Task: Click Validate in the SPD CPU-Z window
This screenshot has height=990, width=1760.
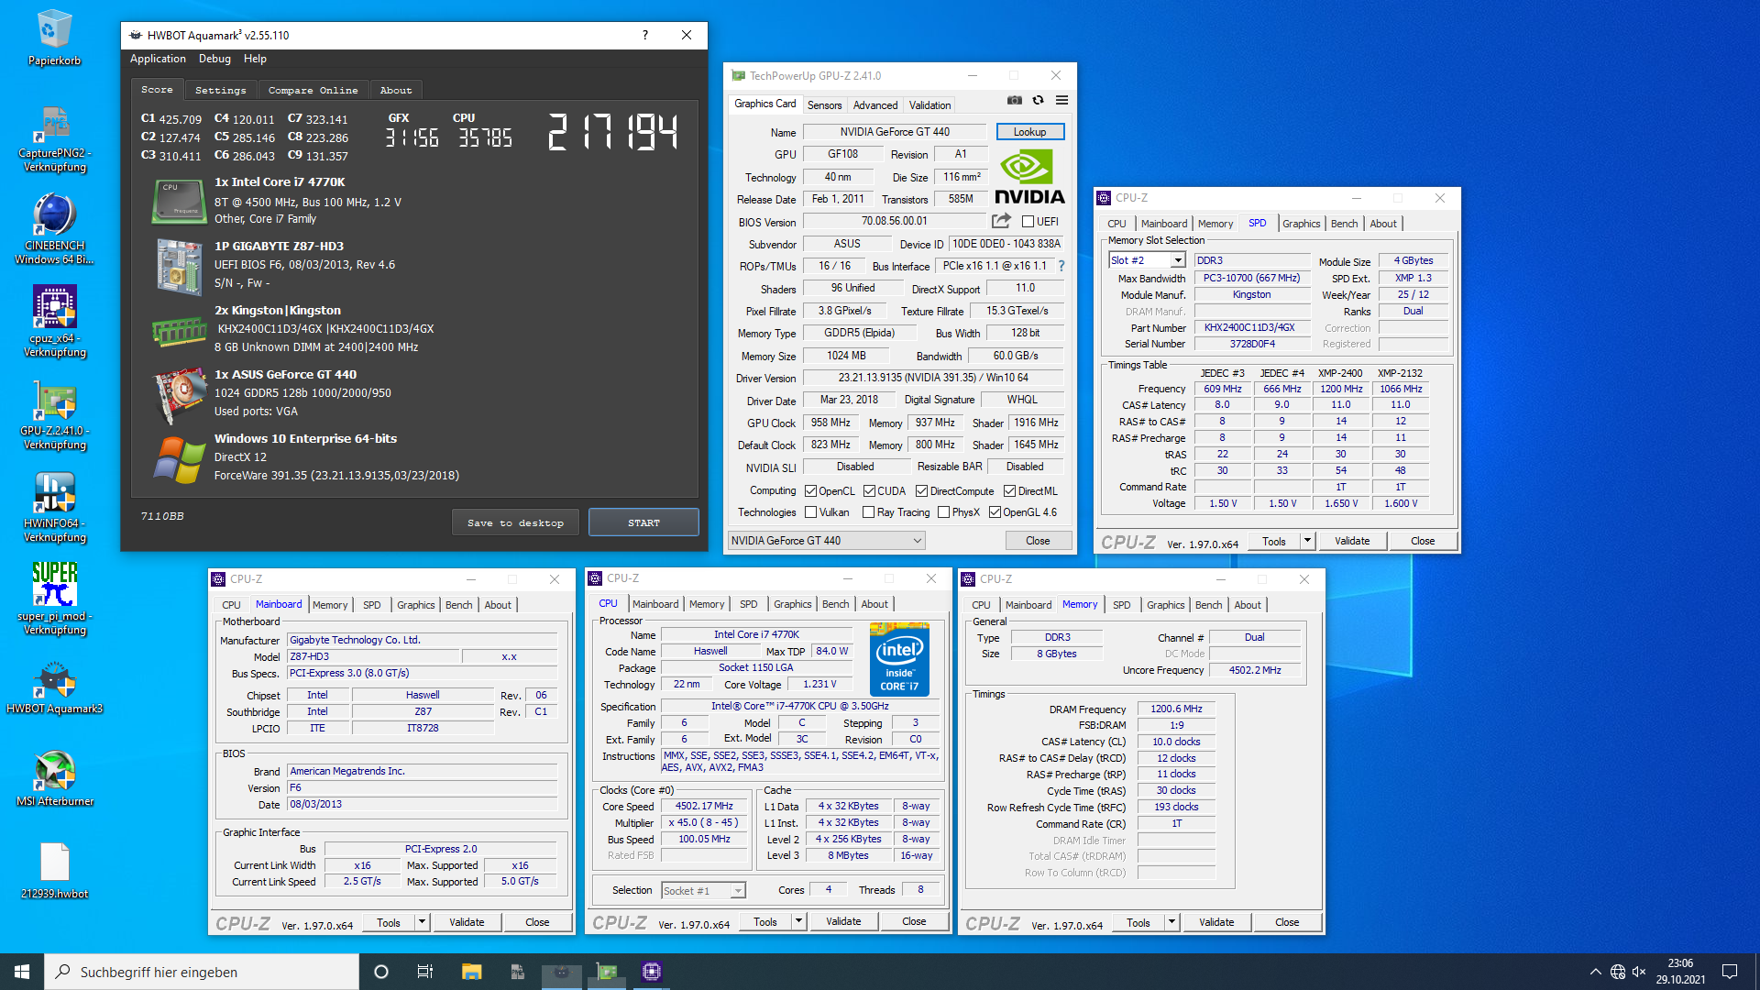Action: pyautogui.click(x=1352, y=541)
